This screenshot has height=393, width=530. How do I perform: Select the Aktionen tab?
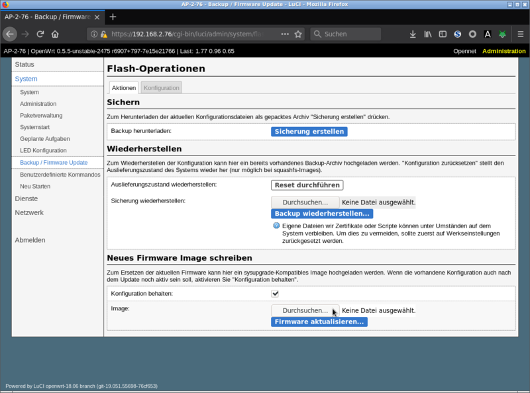point(124,88)
